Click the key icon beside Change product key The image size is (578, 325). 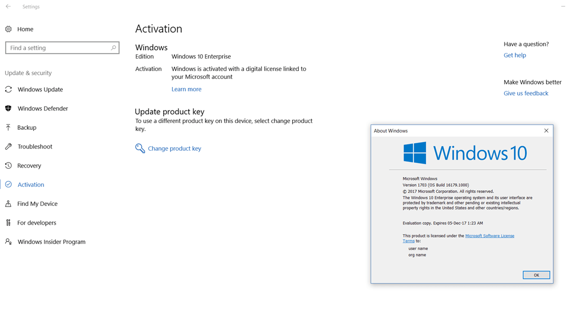(140, 148)
